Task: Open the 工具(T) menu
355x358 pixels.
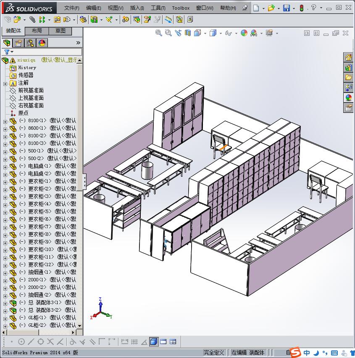Action: tap(158, 8)
